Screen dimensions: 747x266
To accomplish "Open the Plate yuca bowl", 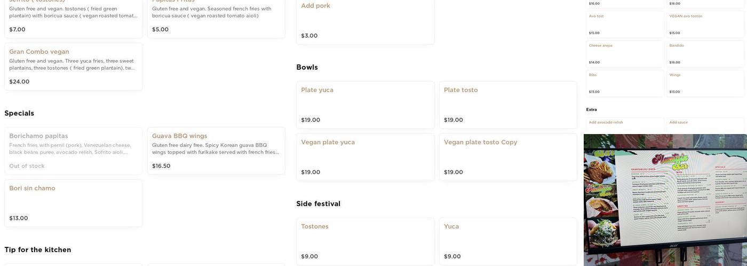I will pos(365,105).
